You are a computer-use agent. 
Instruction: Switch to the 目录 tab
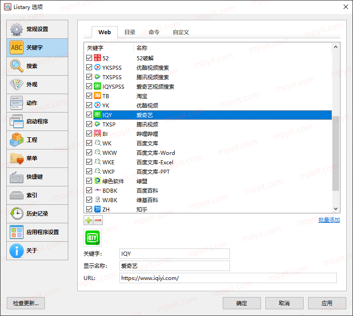tap(130, 32)
